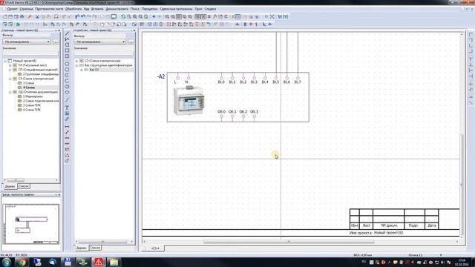Click the I0.0 input terminal label
The height and width of the screenshot is (267, 475).
pos(221,82)
